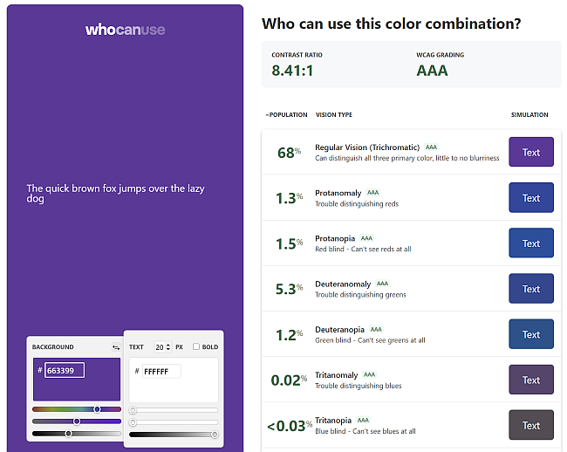Image resolution: width=567 pixels, height=452 pixels.
Task: Click the Simulation column header
Action: point(529,114)
